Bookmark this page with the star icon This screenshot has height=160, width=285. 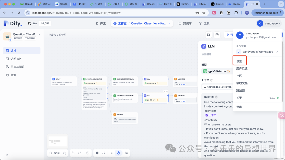[x=204, y=13]
